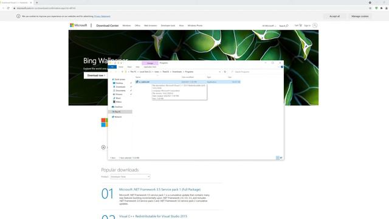Screen dimensions: 389x219
Task: Click green shield extension icon in browser
Action: (376, 8)
